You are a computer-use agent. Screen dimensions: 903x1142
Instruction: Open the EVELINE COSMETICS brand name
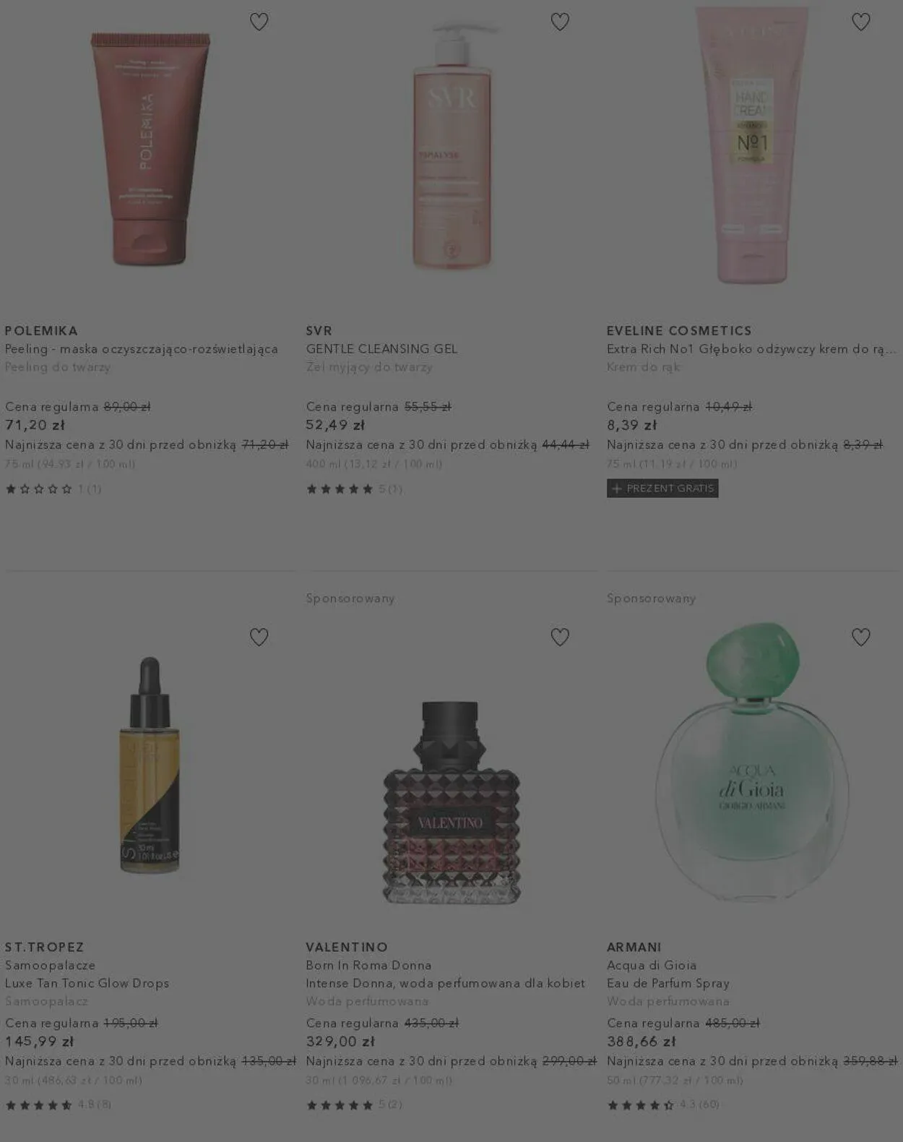coord(679,331)
